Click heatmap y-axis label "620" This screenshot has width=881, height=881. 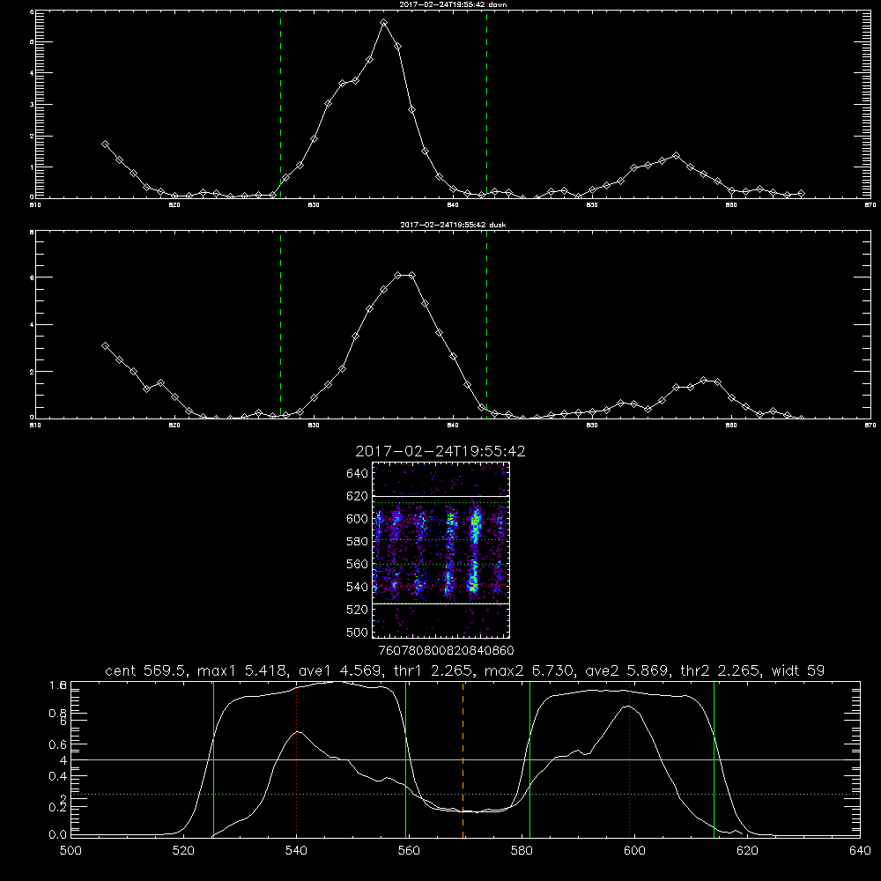(x=357, y=496)
